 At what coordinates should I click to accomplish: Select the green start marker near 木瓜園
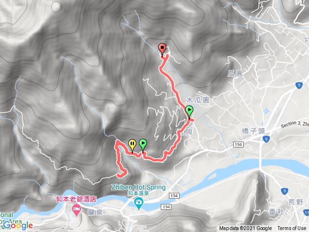189,112
